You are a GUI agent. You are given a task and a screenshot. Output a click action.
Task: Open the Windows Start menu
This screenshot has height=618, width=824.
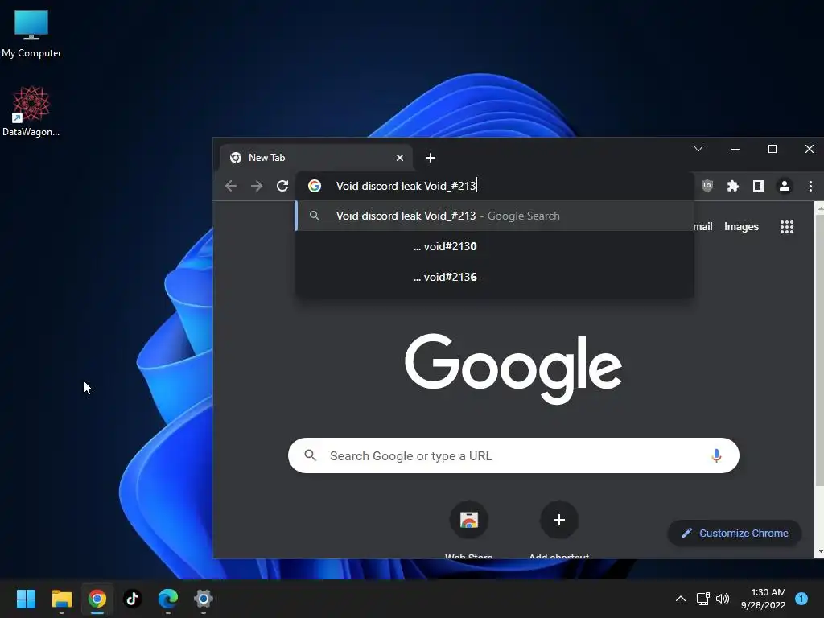point(26,599)
